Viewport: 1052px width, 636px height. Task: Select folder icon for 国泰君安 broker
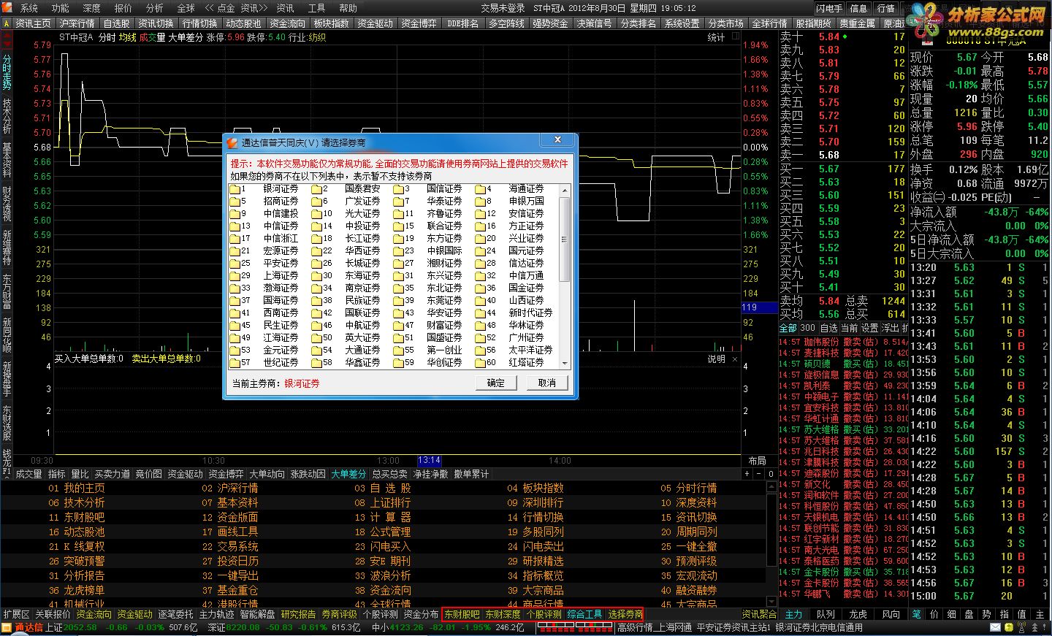click(x=317, y=189)
